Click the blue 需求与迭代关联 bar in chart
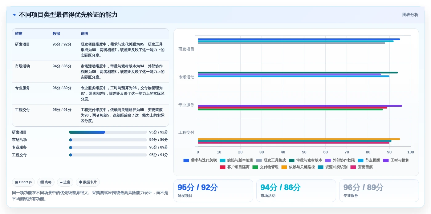The height and width of the screenshot is (214, 431). [x=299, y=39]
